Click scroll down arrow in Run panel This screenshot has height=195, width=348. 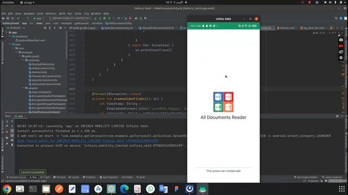click(12, 126)
